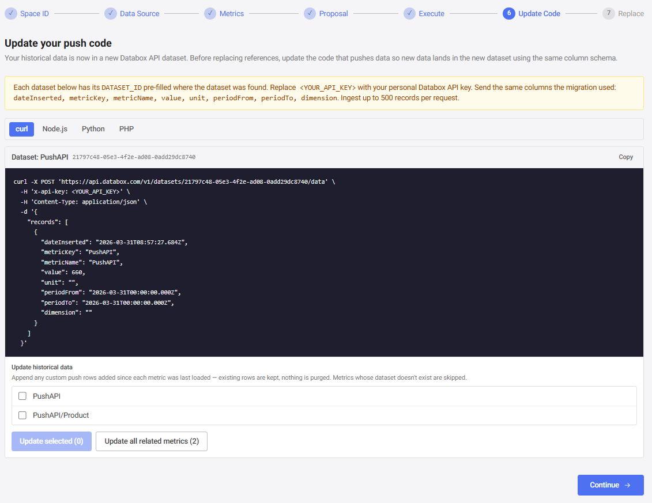Click the curl POST URL line
Viewport: 652px width, 503px height.
coord(174,181)
